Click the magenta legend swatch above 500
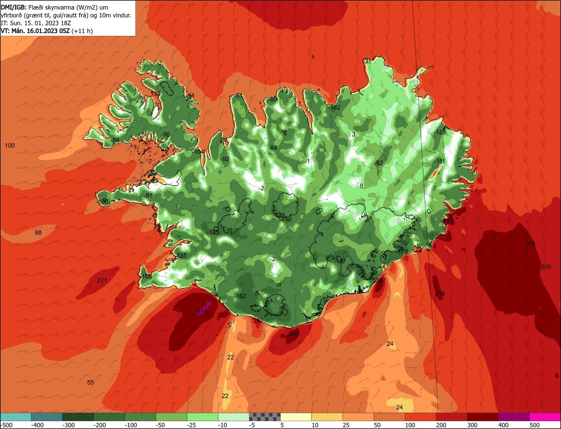The width and height of the screenshot is (561, 429). point(545,417)
